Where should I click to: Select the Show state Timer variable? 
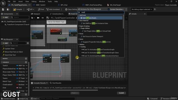tap(9, 72)
